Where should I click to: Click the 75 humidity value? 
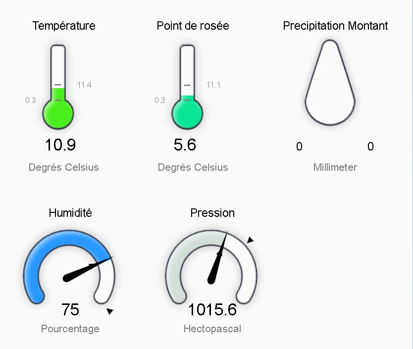70,309
